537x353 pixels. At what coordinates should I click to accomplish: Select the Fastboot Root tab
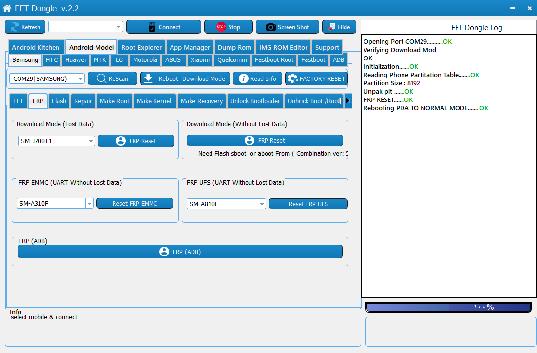click(274, 59)
